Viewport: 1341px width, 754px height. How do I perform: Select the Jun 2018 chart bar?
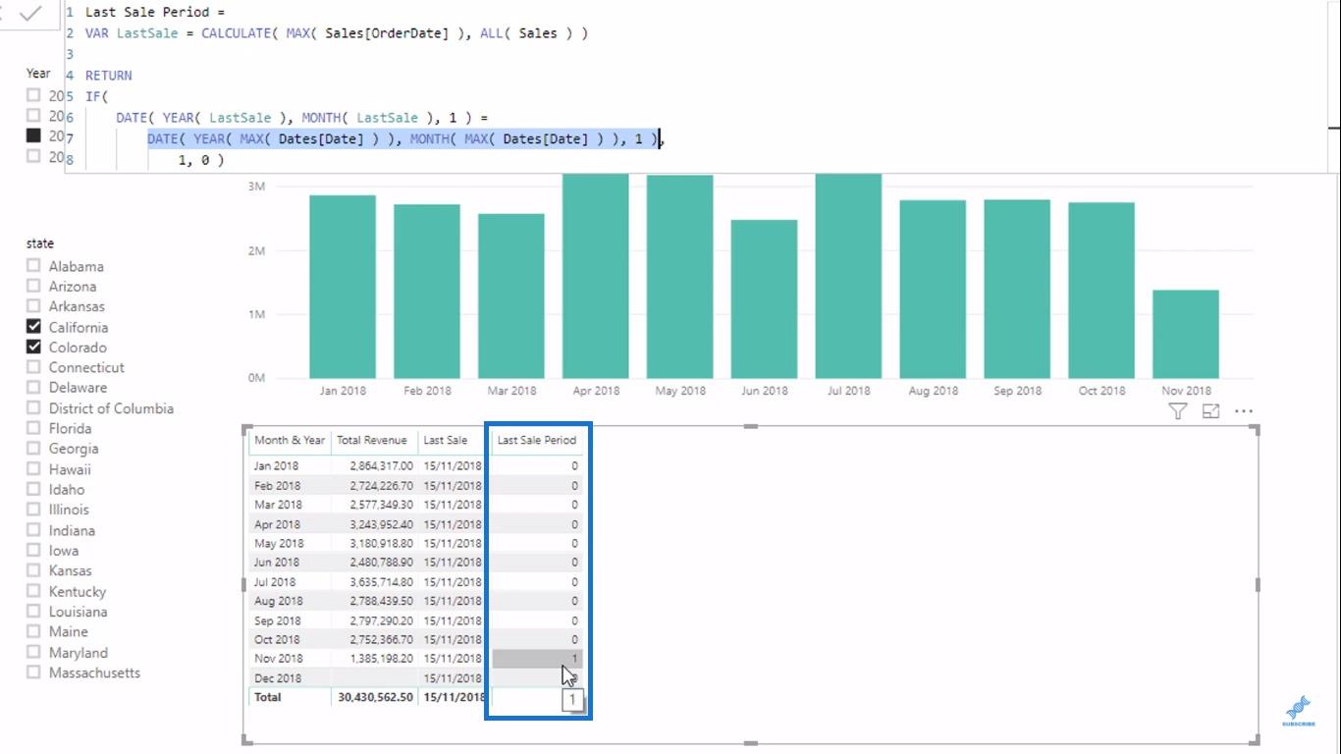coord(764,298)
